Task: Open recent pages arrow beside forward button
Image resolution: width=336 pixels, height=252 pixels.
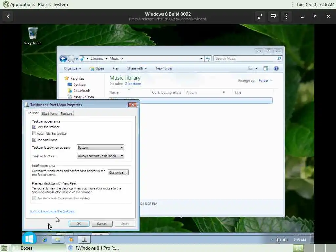Action: pyautogui.click(x=77, y=59)
